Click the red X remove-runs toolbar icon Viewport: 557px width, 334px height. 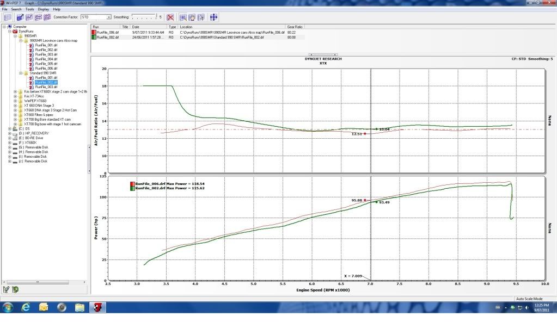[170, 17]
